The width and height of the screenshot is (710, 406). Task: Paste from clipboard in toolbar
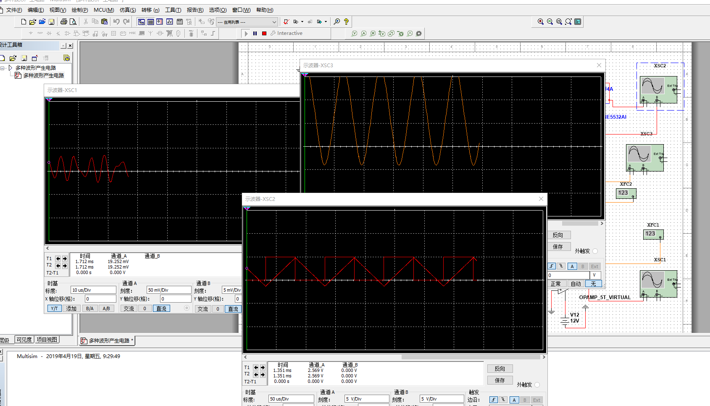point(104,22)
